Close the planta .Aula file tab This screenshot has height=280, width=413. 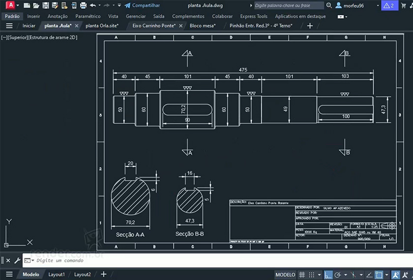point(76,26)
